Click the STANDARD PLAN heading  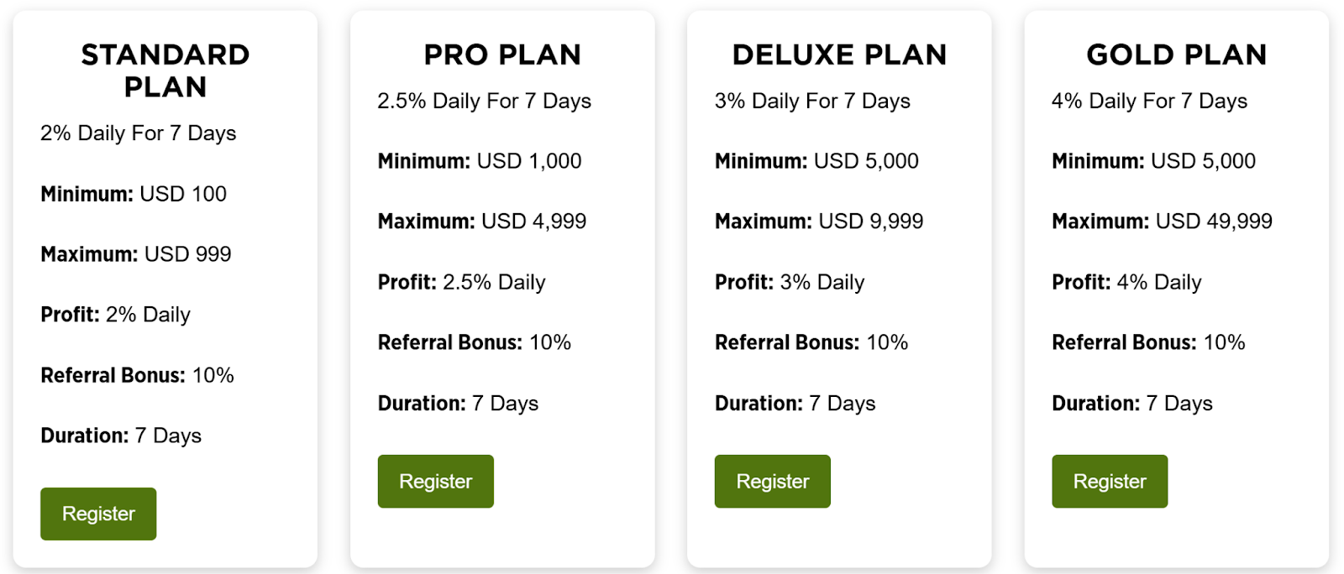click(165, 70)
